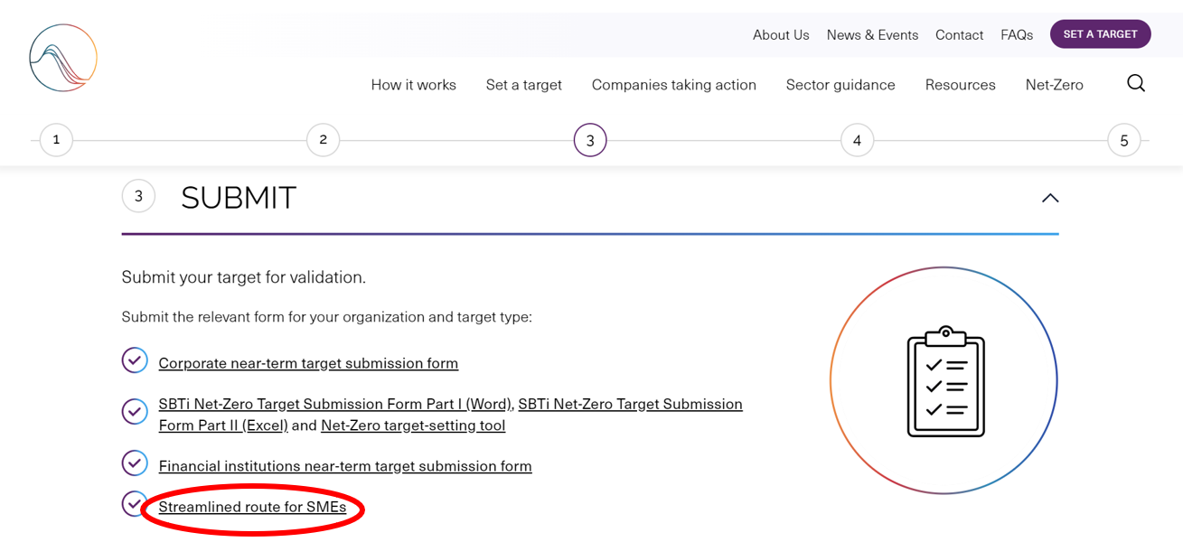Click checkmark icon beside Financial institutions form

pos(135,463)
